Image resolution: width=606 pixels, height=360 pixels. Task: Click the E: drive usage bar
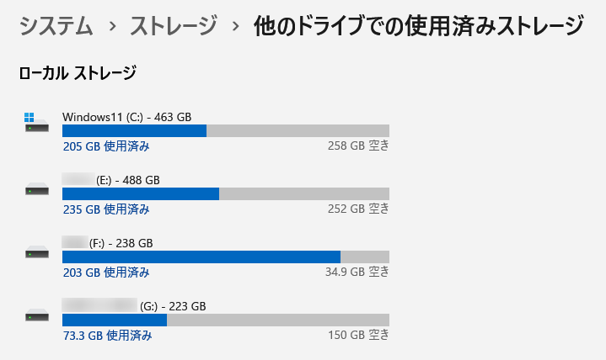pyautogui.click(x=226, y=193)
